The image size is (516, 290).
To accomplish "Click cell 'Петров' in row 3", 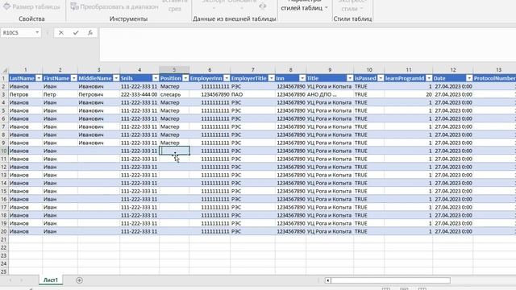I will pos(25,94).
